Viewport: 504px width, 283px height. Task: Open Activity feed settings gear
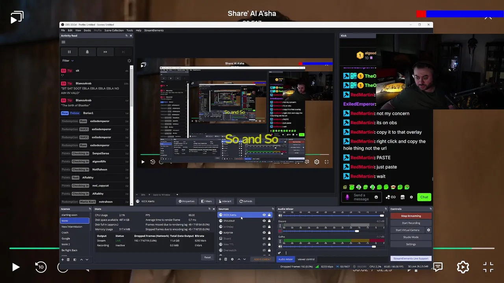(x=129, y=61)
